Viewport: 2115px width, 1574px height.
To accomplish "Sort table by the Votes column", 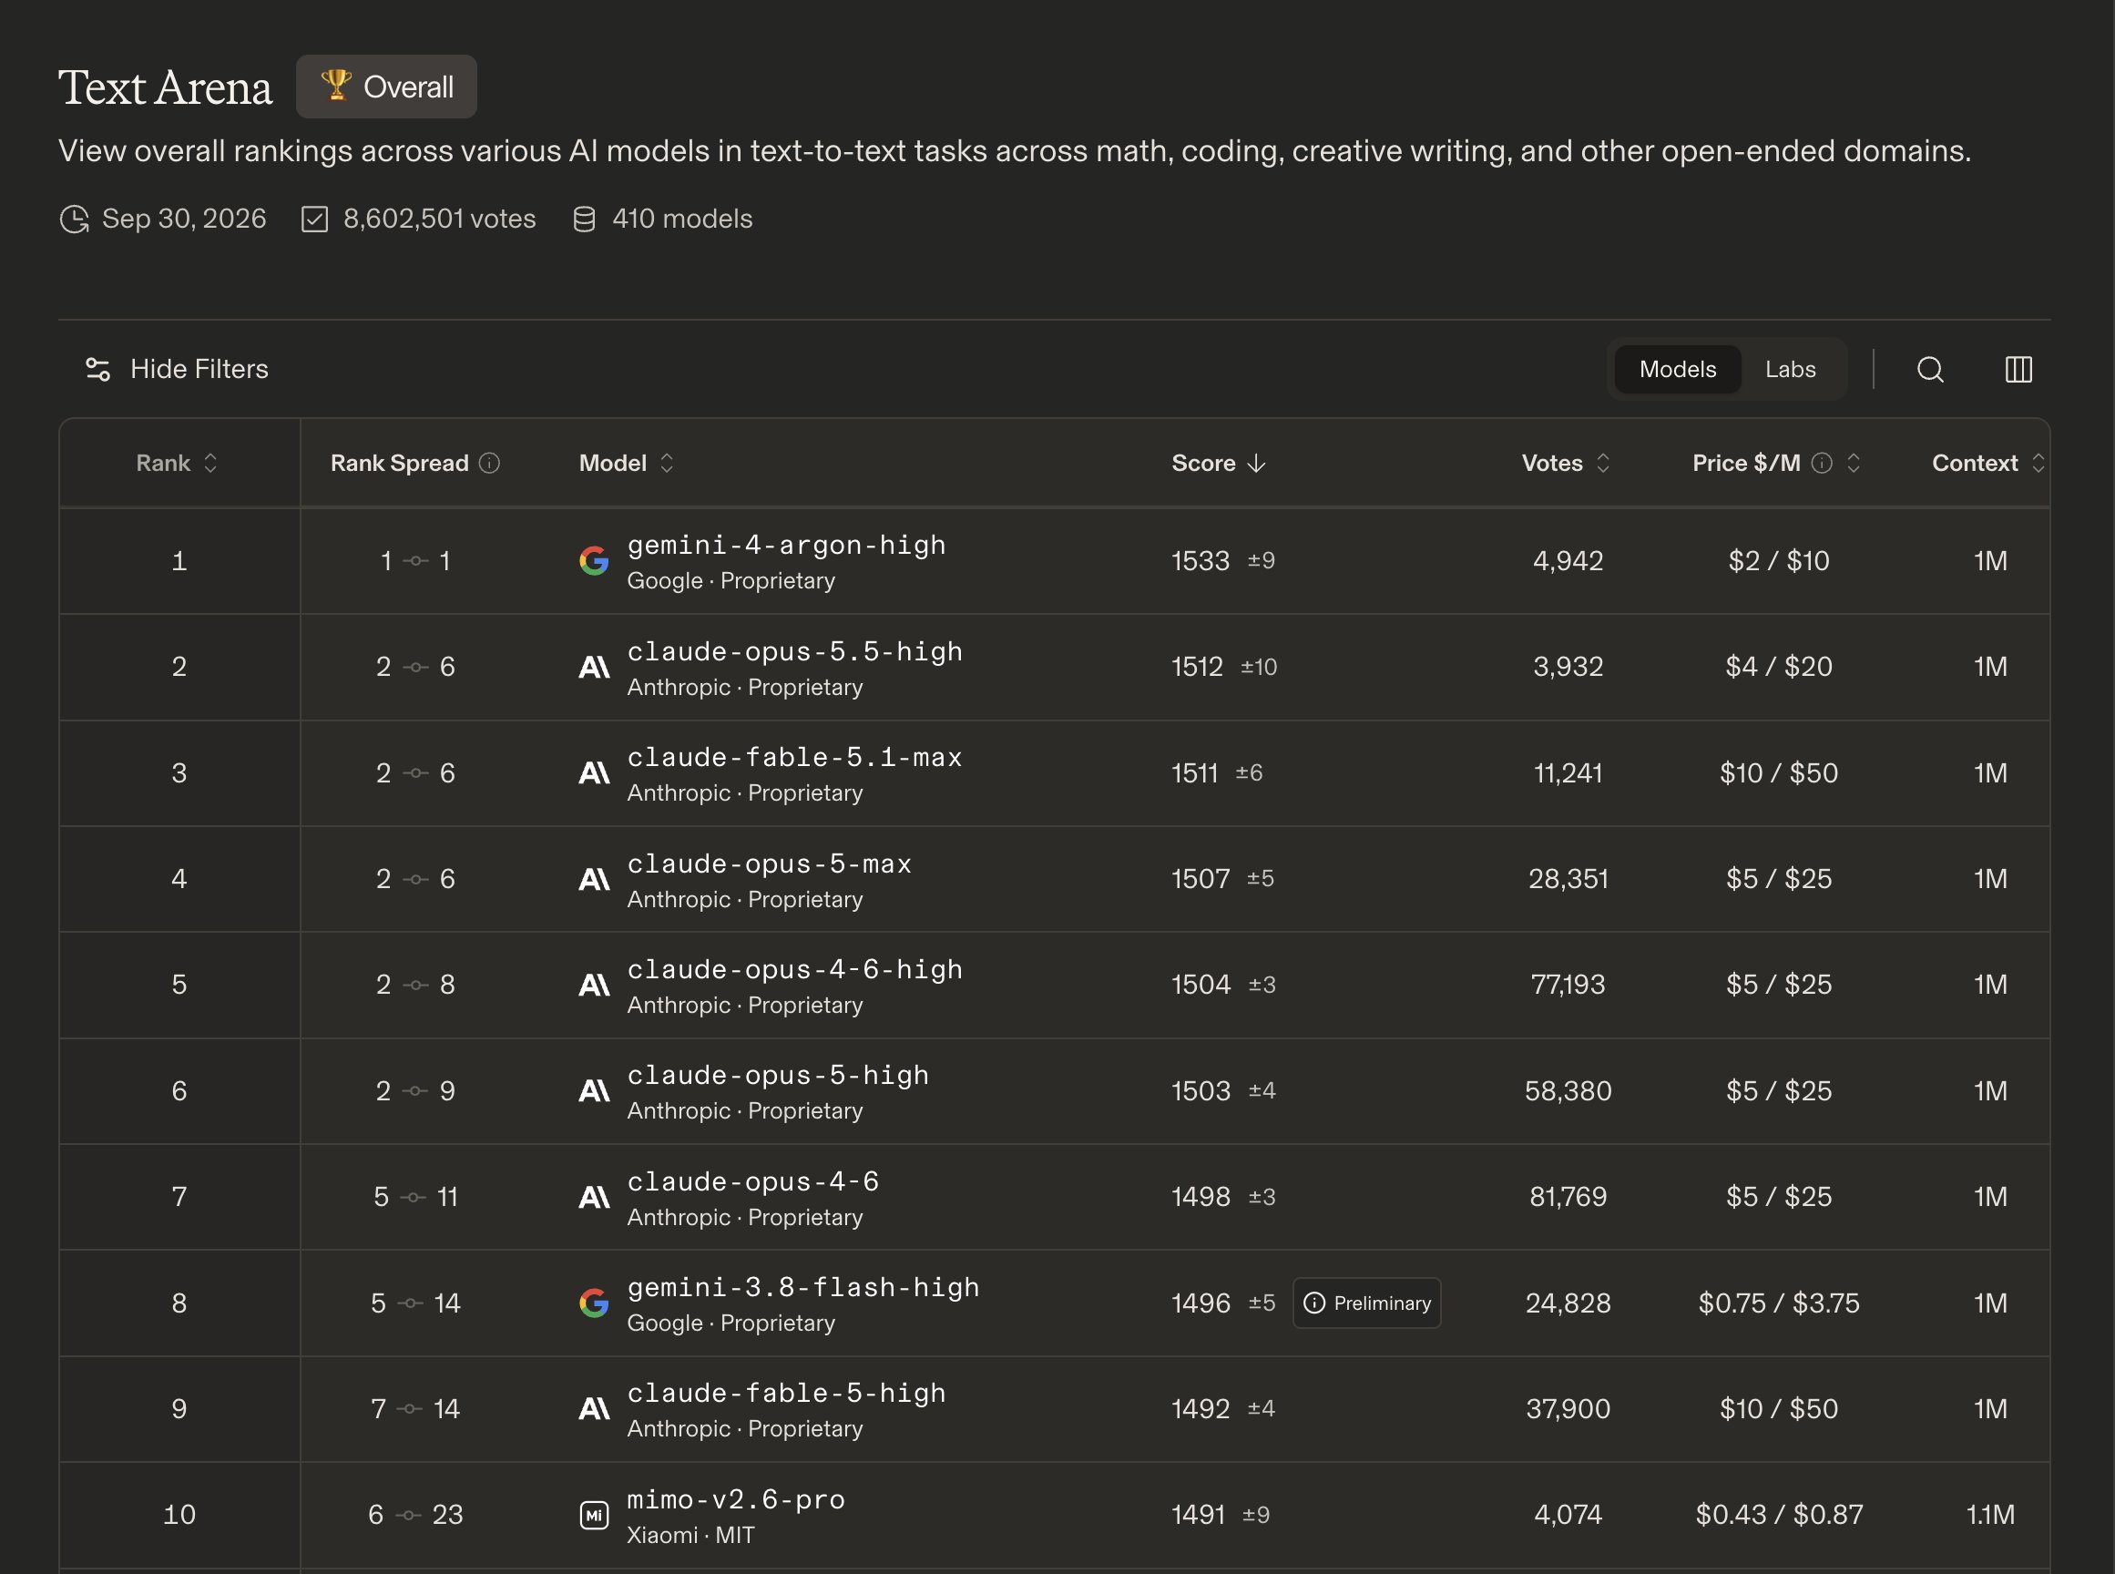I will tap(1565, 463).
